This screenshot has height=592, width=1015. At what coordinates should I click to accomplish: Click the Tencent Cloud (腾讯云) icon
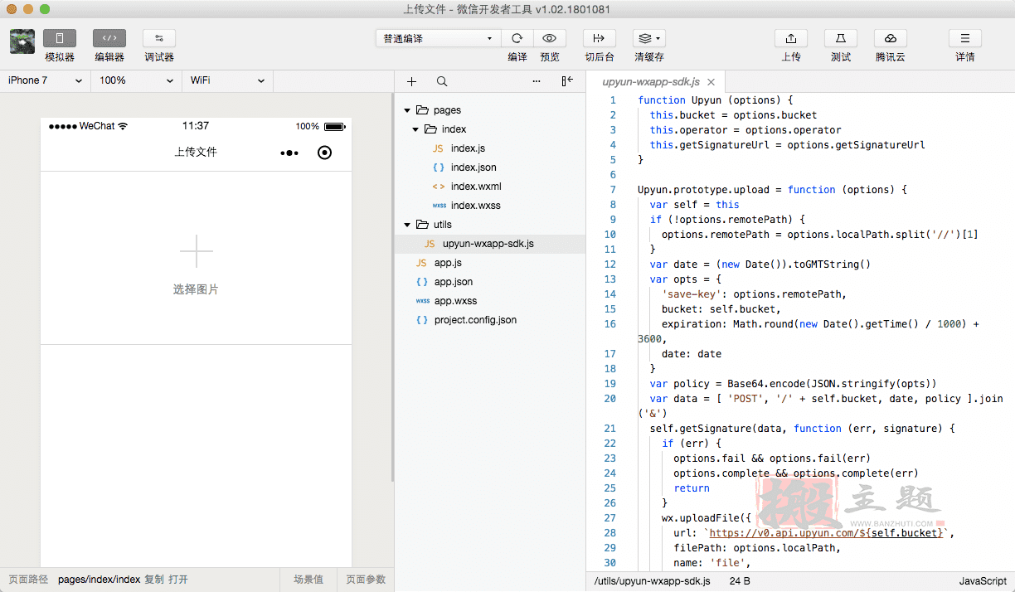[891, 38]
